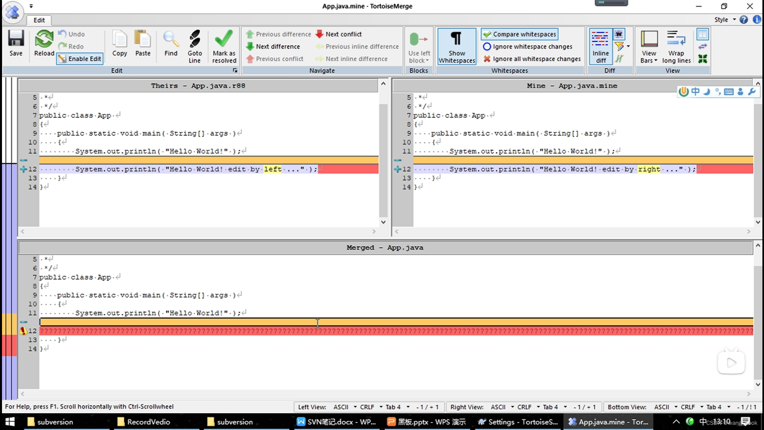Click Theirs App.java.r88 pane header

(x=198, y=86)
